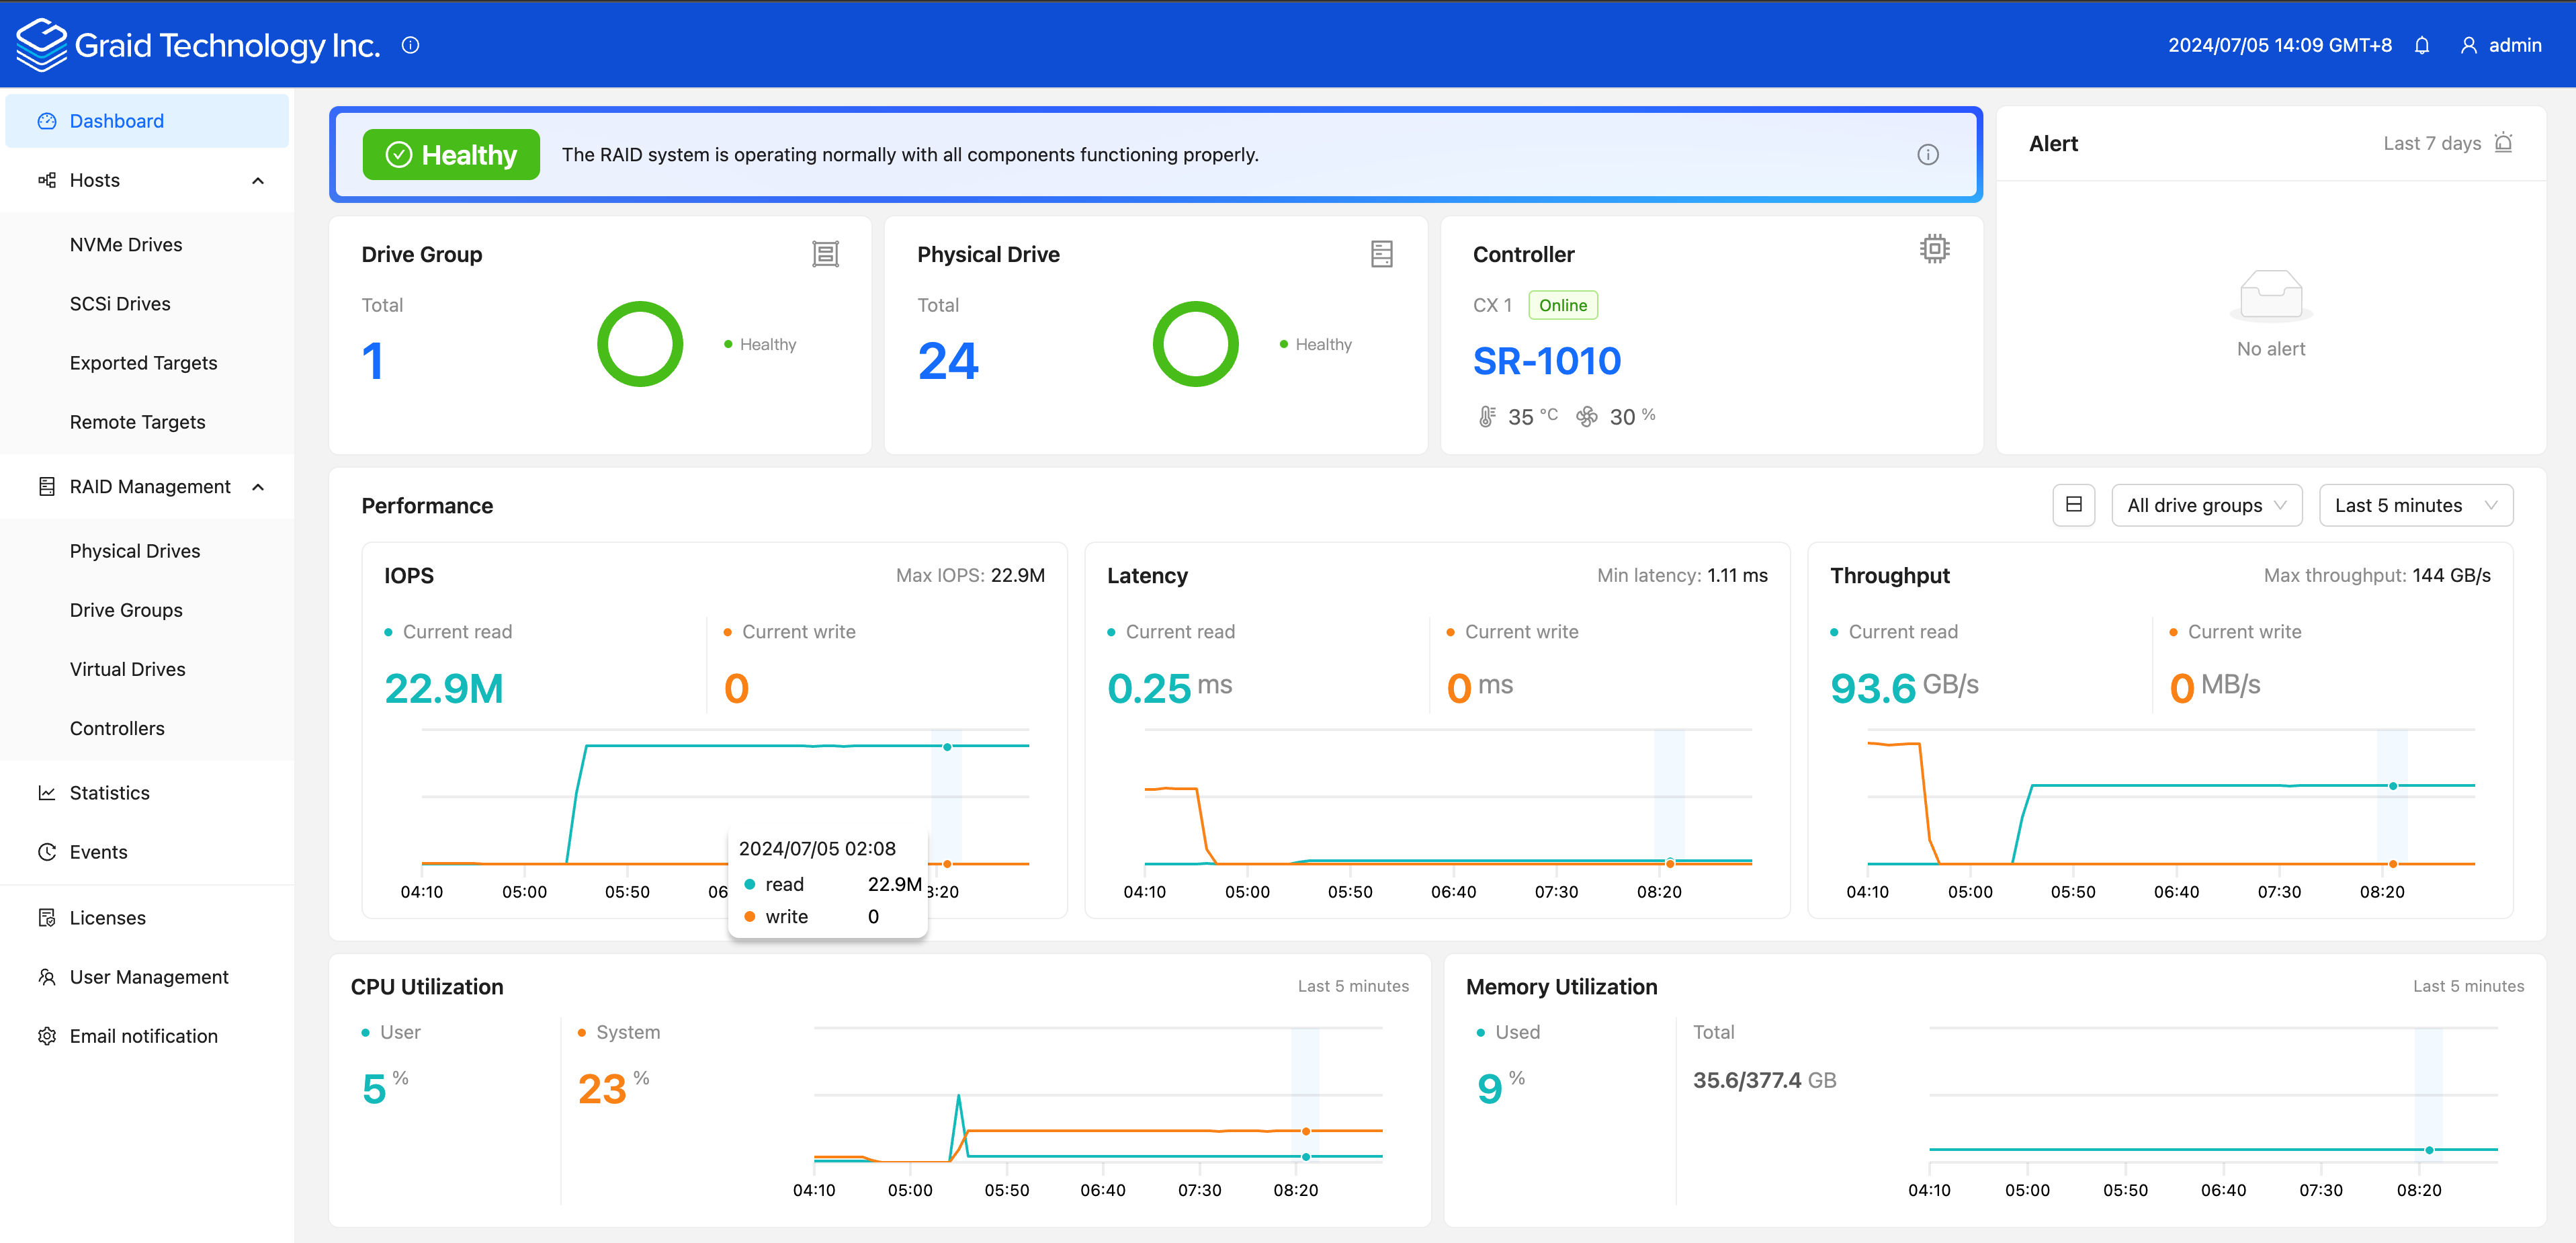
Task: Click the Statistics chart icon
Action: pos(47,792)
